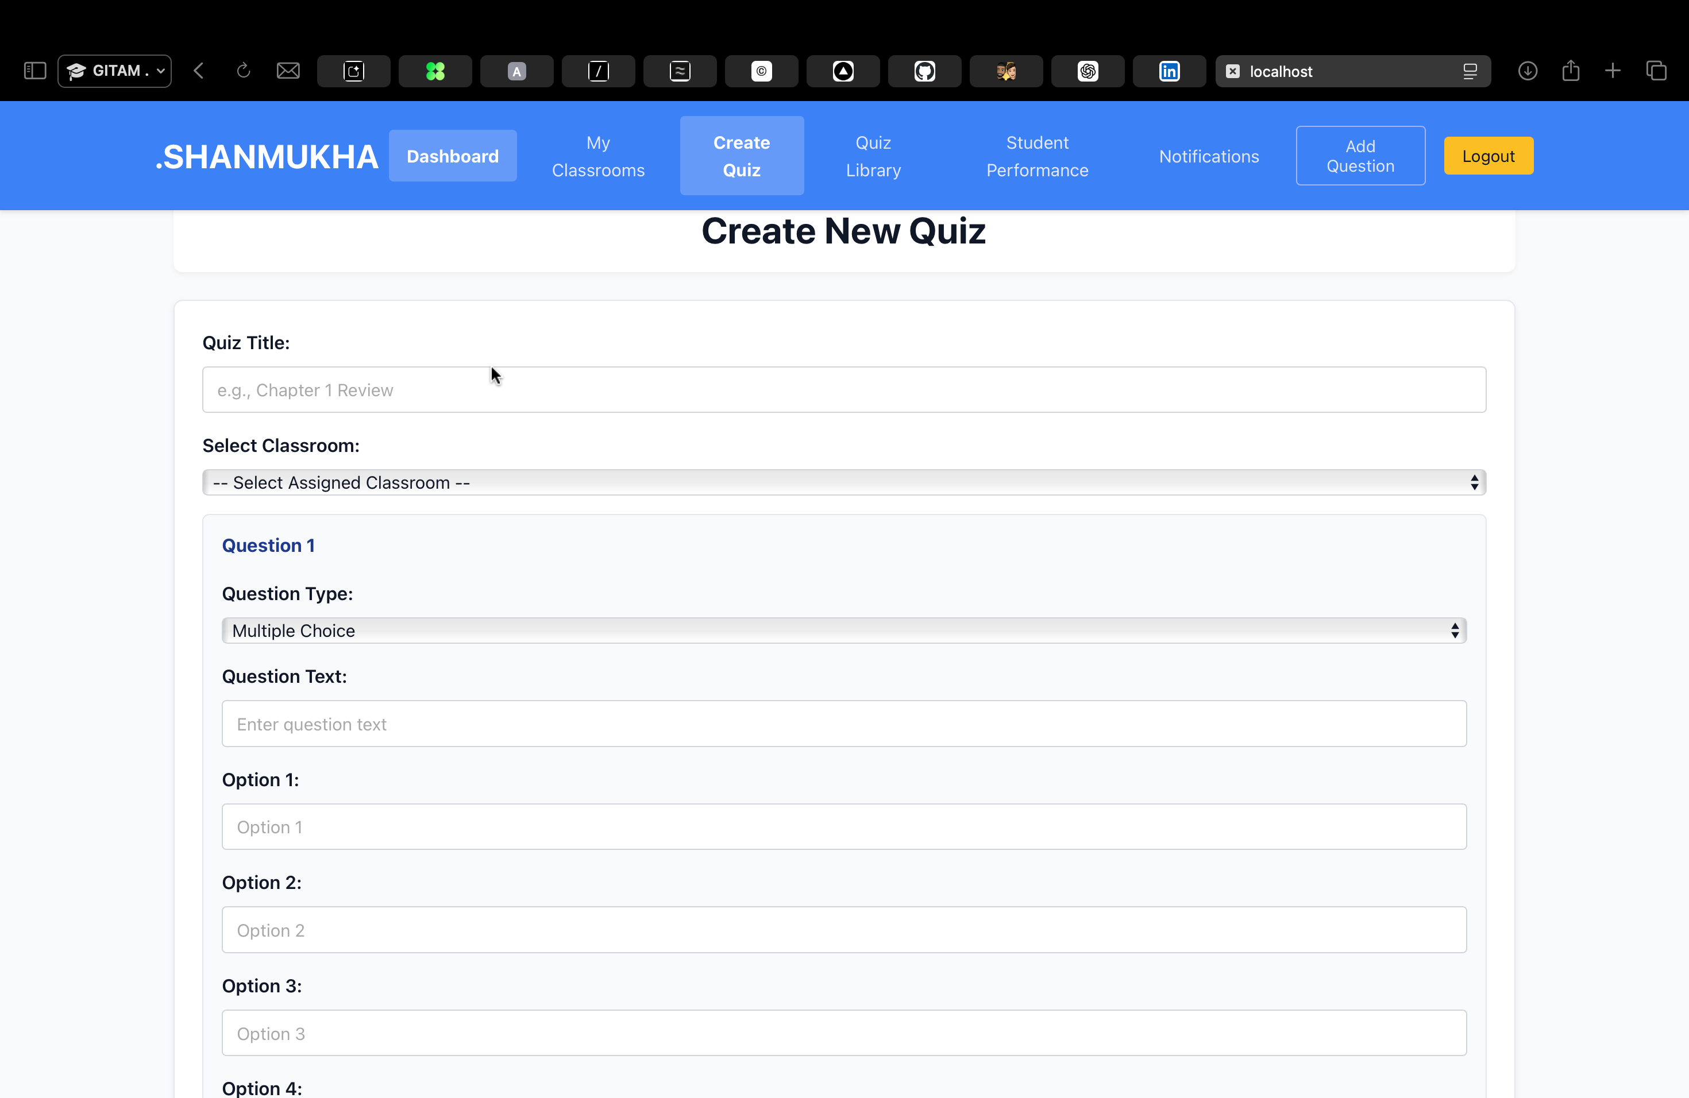The image size is (1689, 1098).
Task: Open the Student Performance page
Action: pyautogui.click(x=1036, y=155)
